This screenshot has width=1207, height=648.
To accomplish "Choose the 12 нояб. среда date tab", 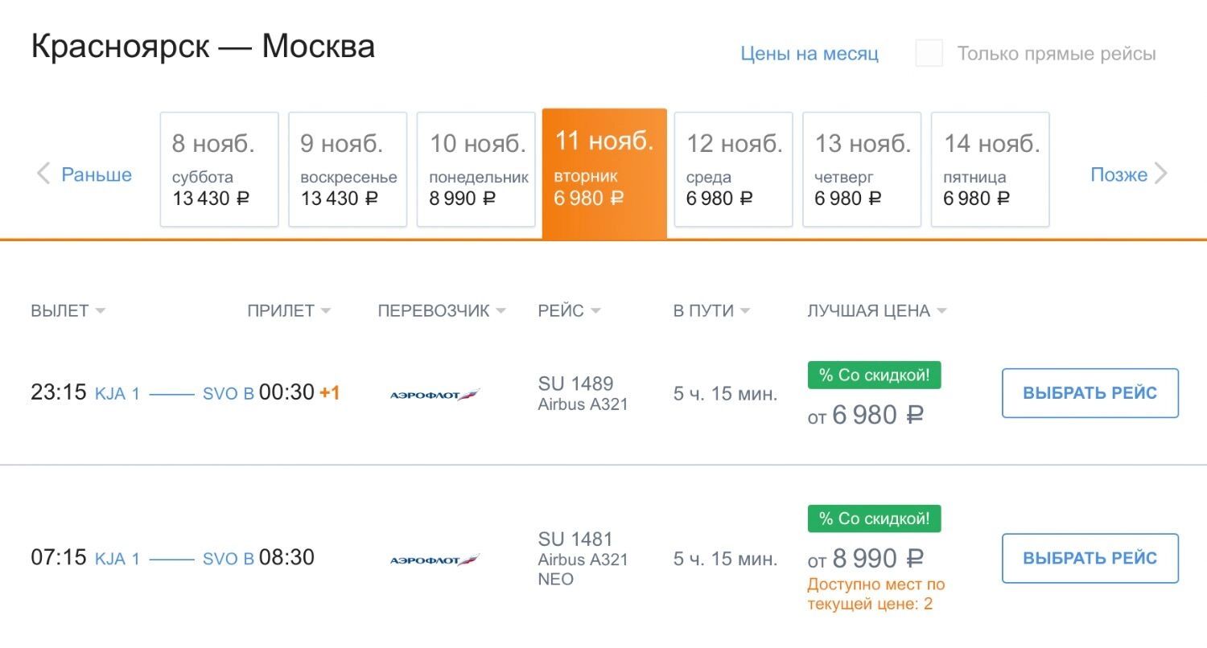I will 733,170.
